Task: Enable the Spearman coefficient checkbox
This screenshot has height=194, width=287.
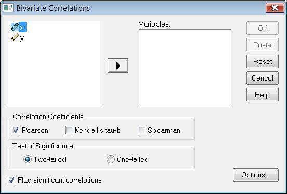Action: (x=142, y=130)
